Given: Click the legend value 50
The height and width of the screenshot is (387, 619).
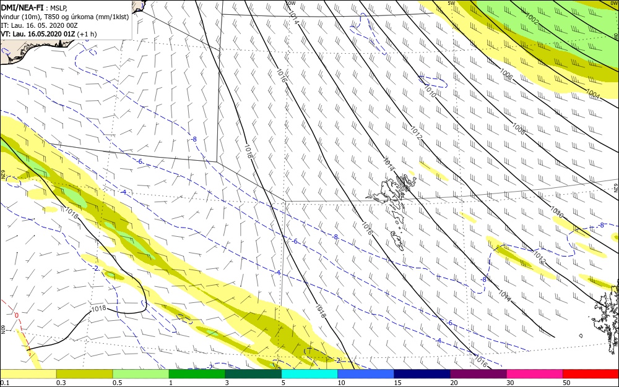Looking at the screenshot, I should point(566,383).
